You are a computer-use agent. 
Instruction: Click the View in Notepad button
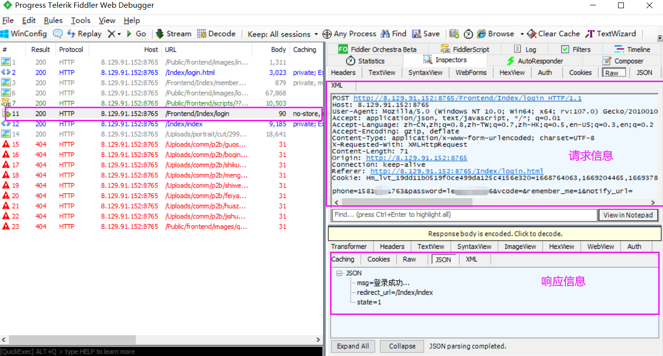pos(628,215)
